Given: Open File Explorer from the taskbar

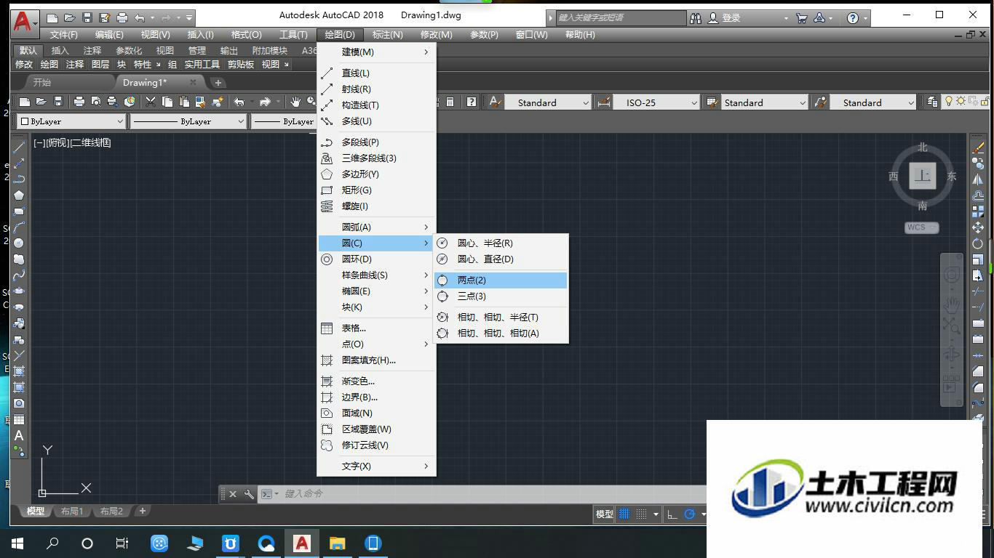Looking at the screenshot, I should (337, 543).
